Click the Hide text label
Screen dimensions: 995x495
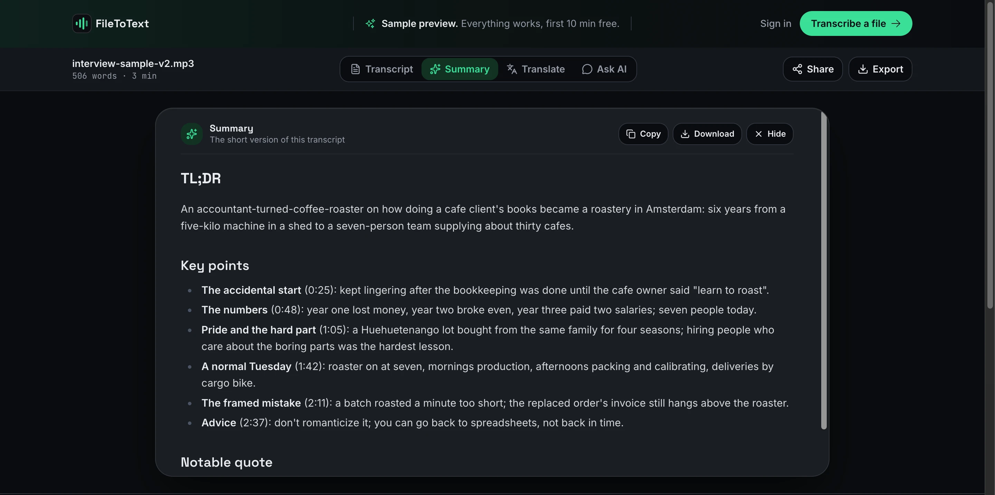click(776, 134)
